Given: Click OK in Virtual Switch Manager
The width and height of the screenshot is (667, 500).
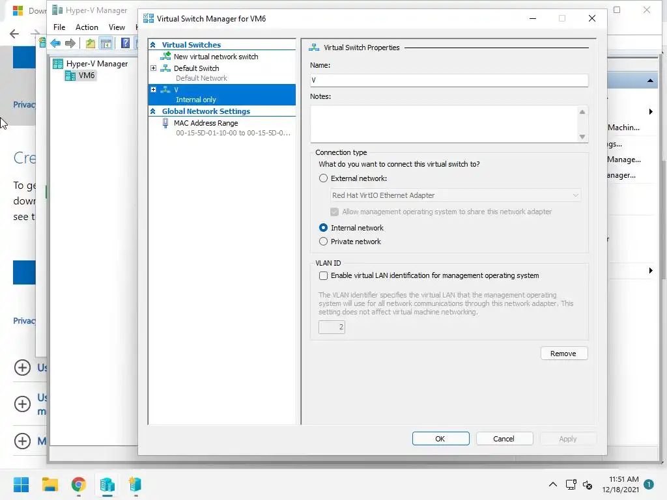Looking at the screenshot, I should tap(441, 438).
